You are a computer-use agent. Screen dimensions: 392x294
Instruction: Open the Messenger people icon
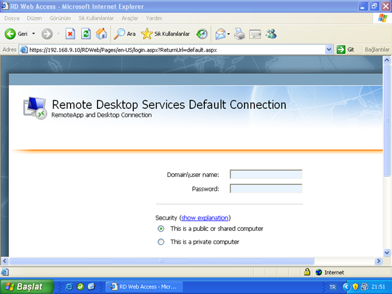(271, 34)
